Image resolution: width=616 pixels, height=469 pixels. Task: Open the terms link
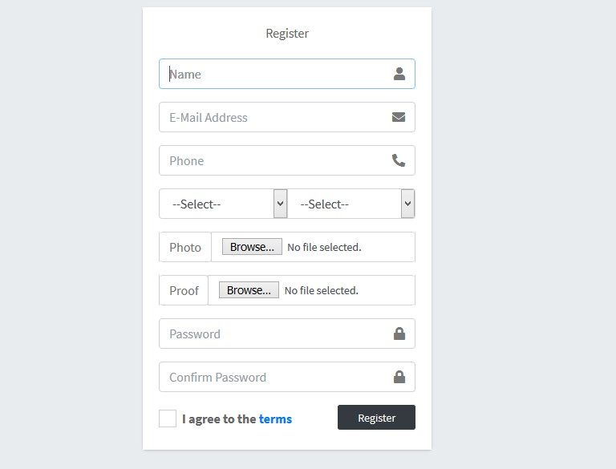(x=275, y=419)
